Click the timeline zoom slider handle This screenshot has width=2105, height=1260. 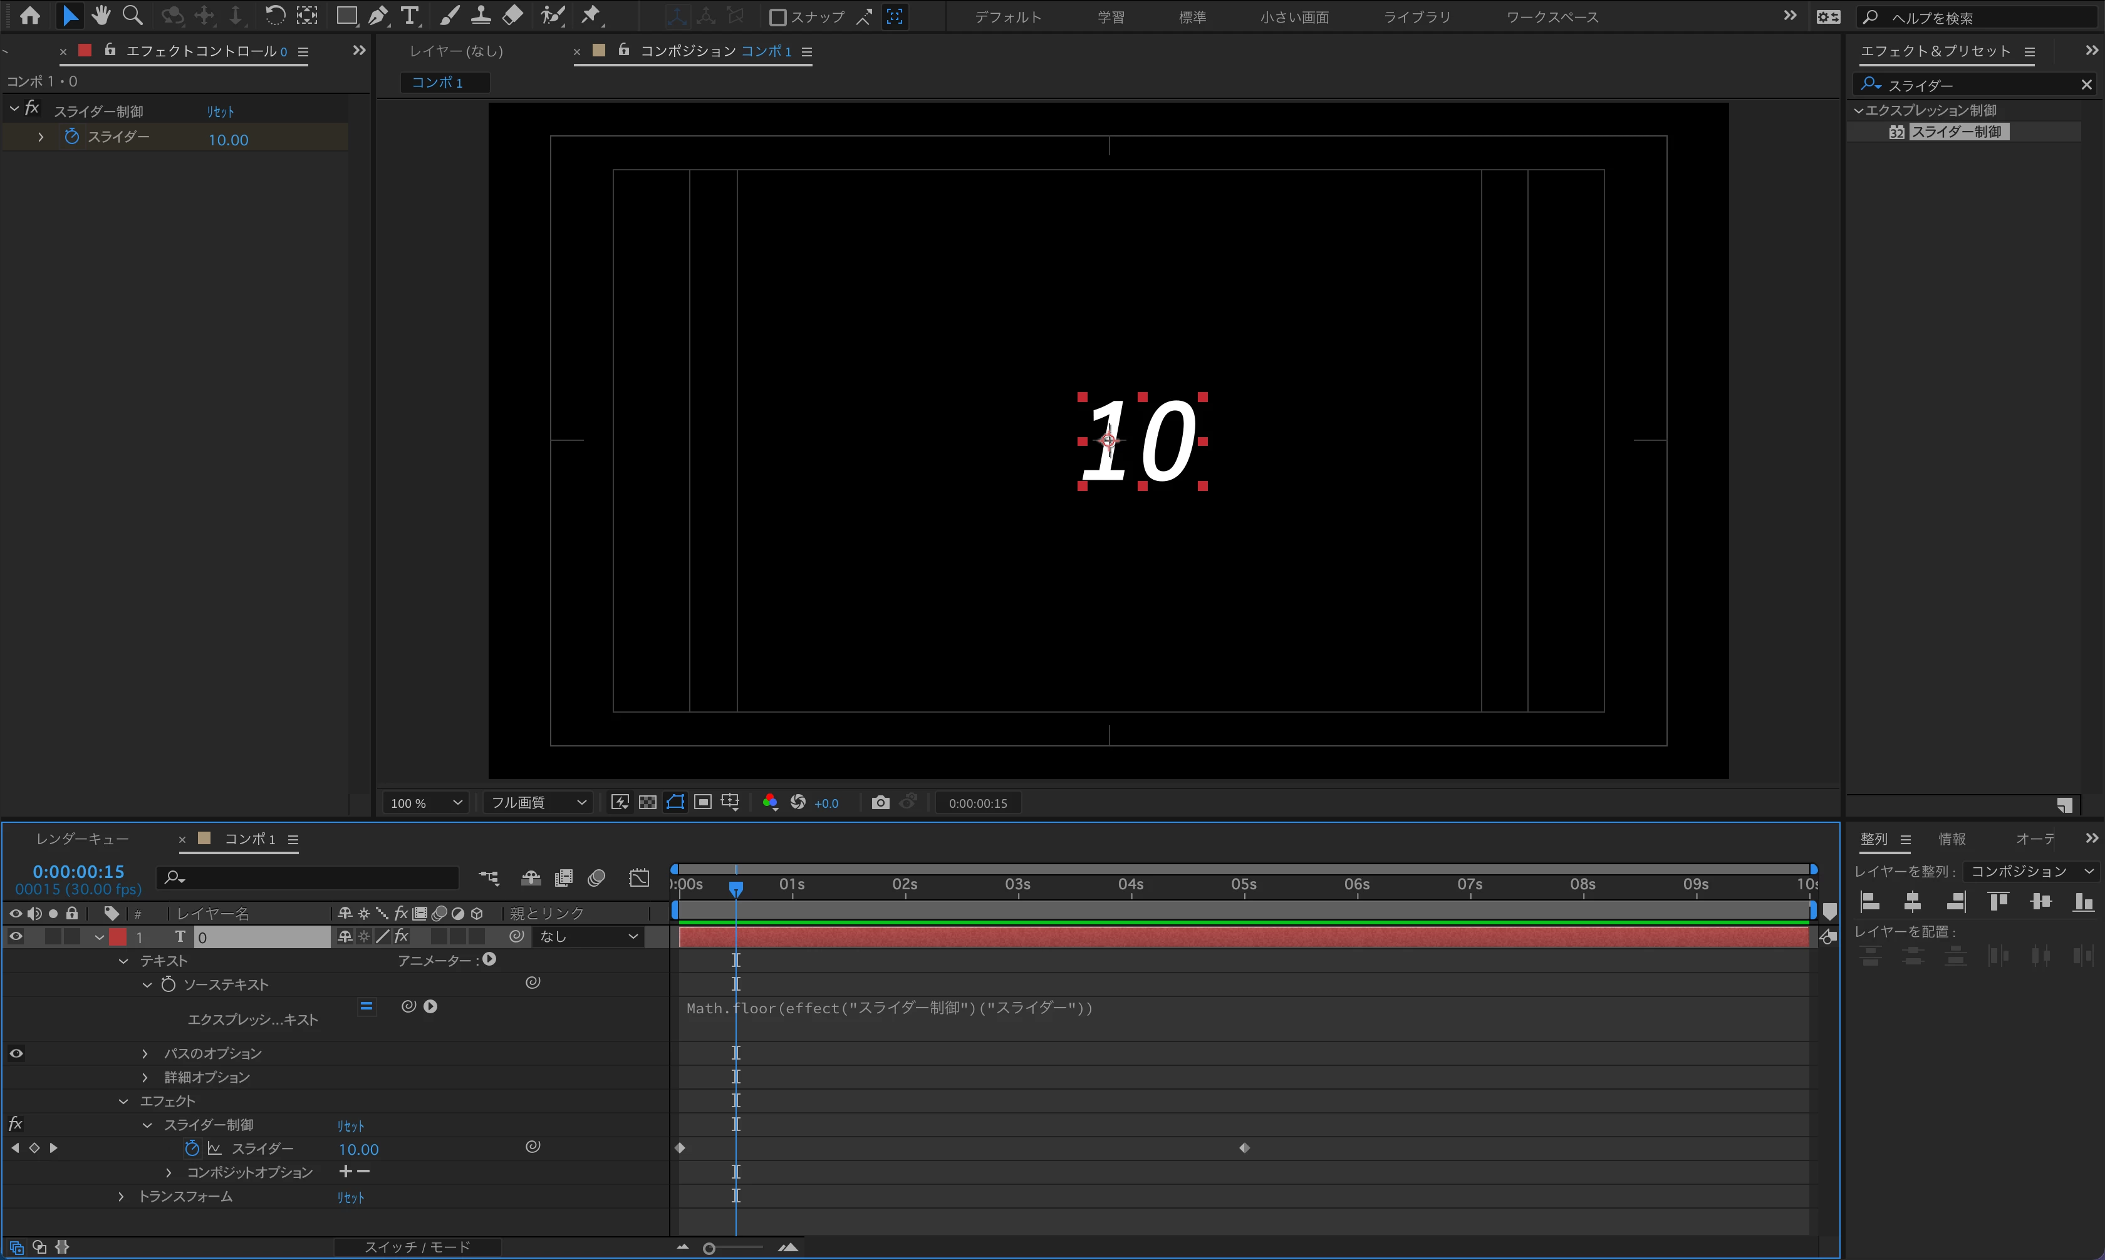click(x=709, y=1248)
